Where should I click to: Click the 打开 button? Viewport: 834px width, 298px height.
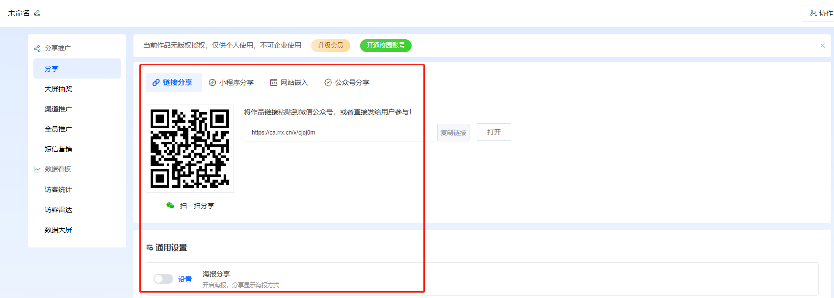[494, 132]
